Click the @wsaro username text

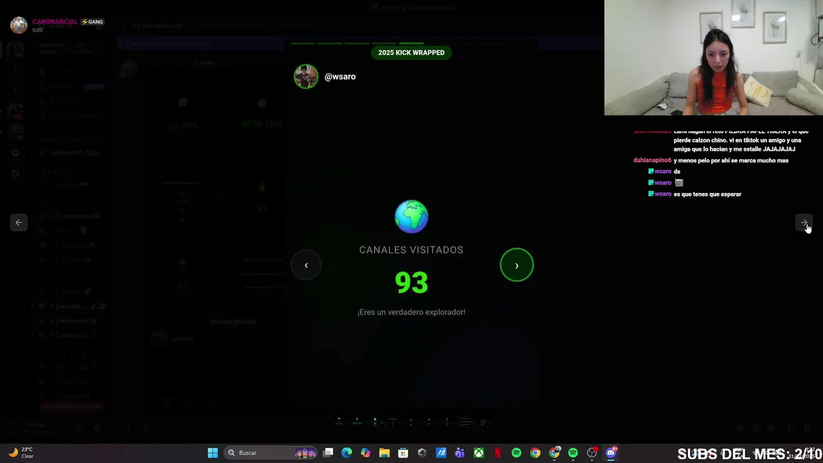click(340, 77)
